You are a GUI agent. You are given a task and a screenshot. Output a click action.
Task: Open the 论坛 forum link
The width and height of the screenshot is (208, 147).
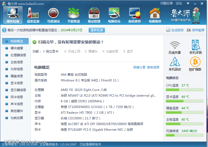click(x=179, y=3)
